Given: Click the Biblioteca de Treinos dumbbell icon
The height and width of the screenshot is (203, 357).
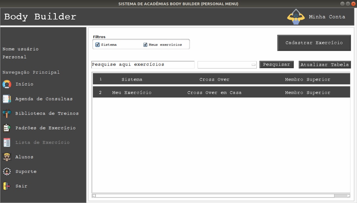Looking at the screenshot, I should (7, 113).
